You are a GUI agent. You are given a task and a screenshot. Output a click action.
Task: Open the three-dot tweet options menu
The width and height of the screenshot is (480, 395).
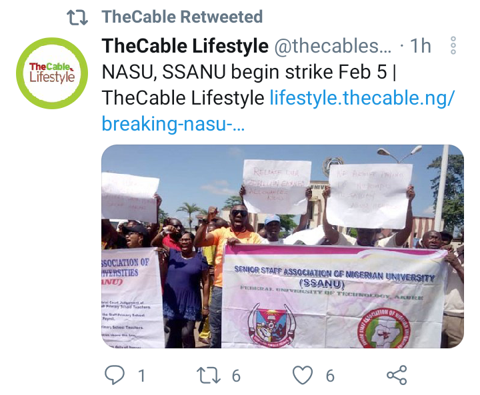coord(453,45)
